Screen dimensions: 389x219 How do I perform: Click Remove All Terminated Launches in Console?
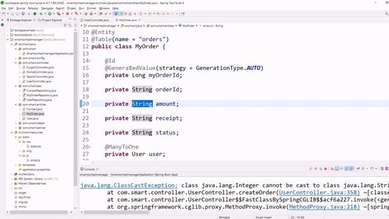pyautogui.click(x=320, y=169)
